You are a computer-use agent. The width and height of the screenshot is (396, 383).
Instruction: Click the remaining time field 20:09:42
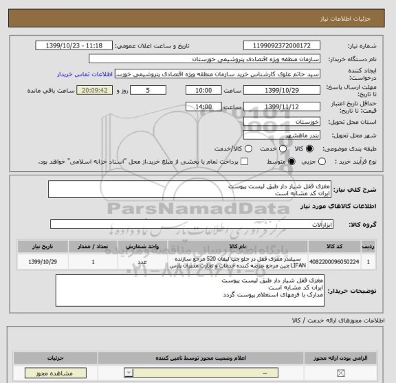[x=94, y=90]
